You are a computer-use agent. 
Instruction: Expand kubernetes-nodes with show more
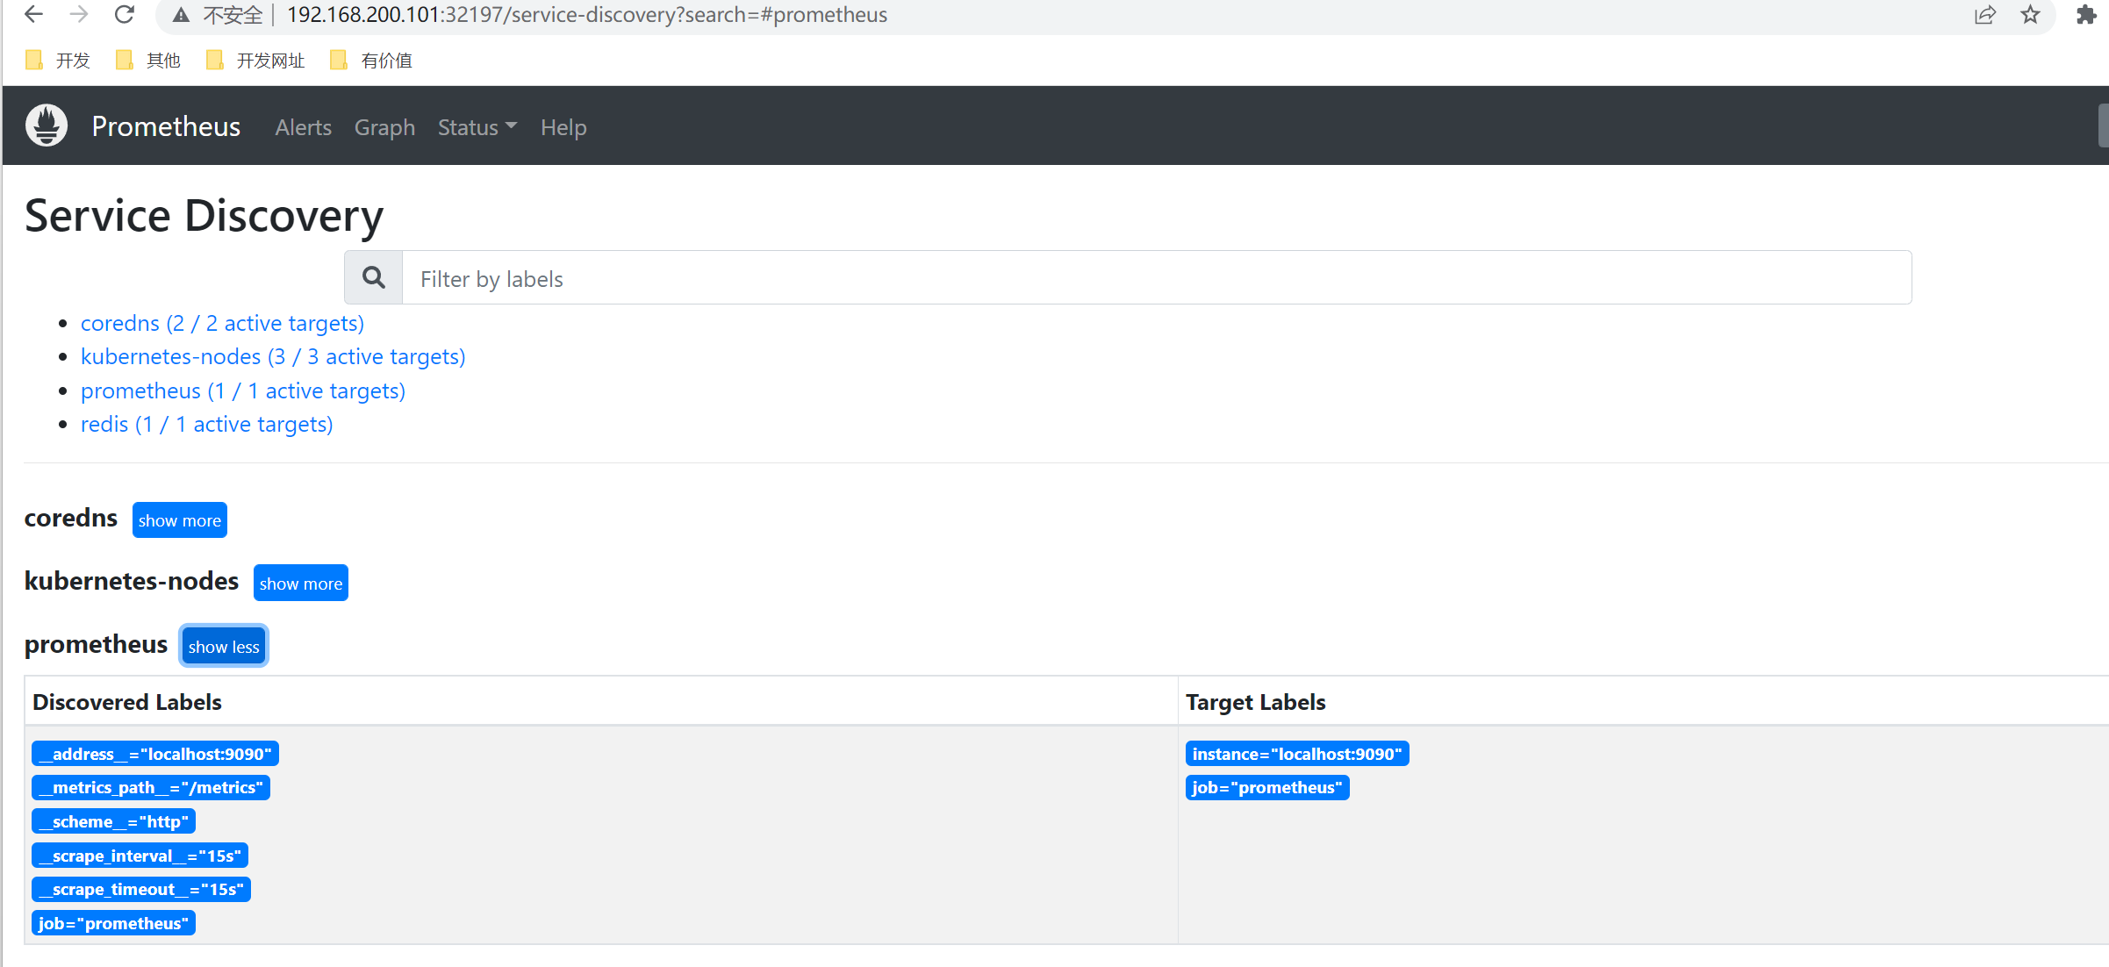pos(301,583)
